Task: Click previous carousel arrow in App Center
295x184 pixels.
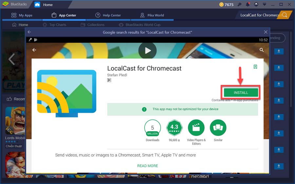Action: point(12,59)
